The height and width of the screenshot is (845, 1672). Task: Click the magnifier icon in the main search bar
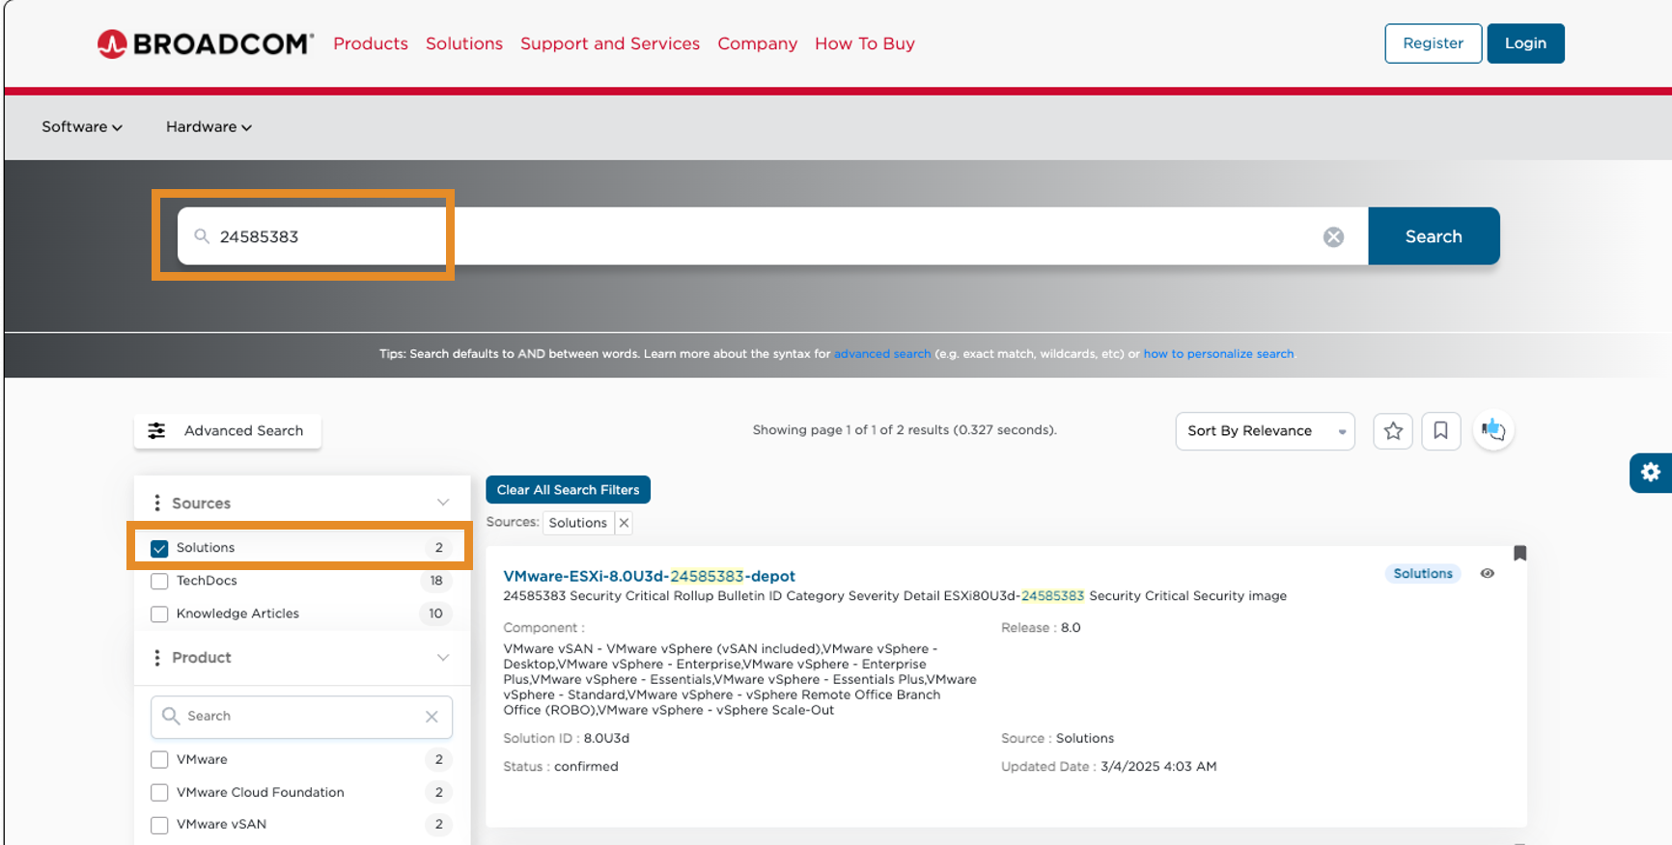click(202, 236)
